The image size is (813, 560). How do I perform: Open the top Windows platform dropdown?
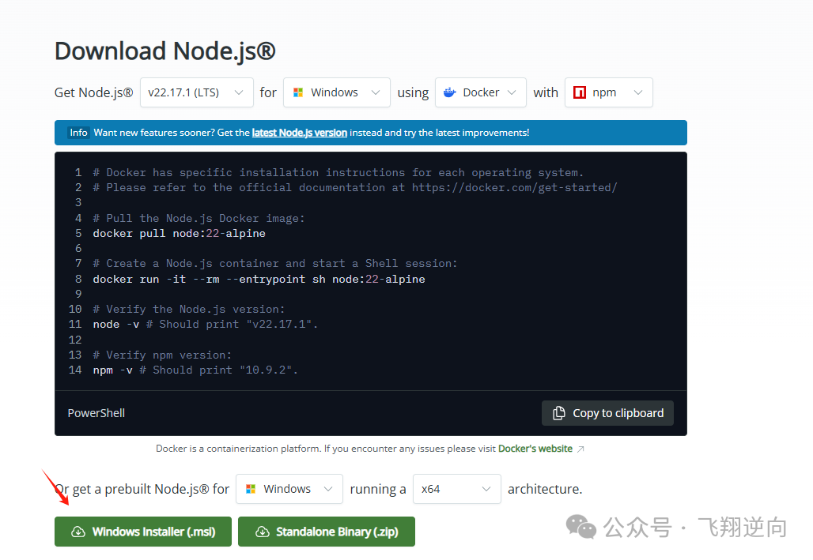coord(336,92)
